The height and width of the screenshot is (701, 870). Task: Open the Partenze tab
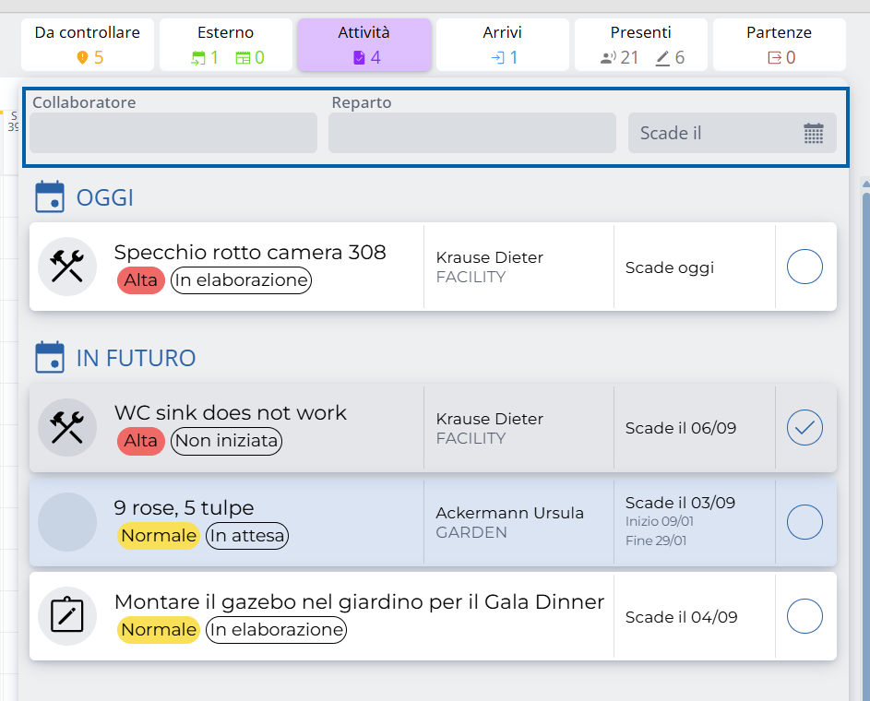point(779,44)
